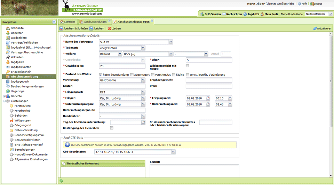Click the SMS-Abfrage-Verlauf phone icon

(12, 145)
